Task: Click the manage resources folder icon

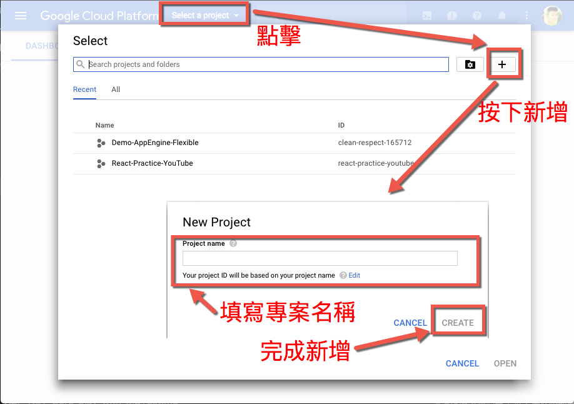Action: (x=470, y=64)
